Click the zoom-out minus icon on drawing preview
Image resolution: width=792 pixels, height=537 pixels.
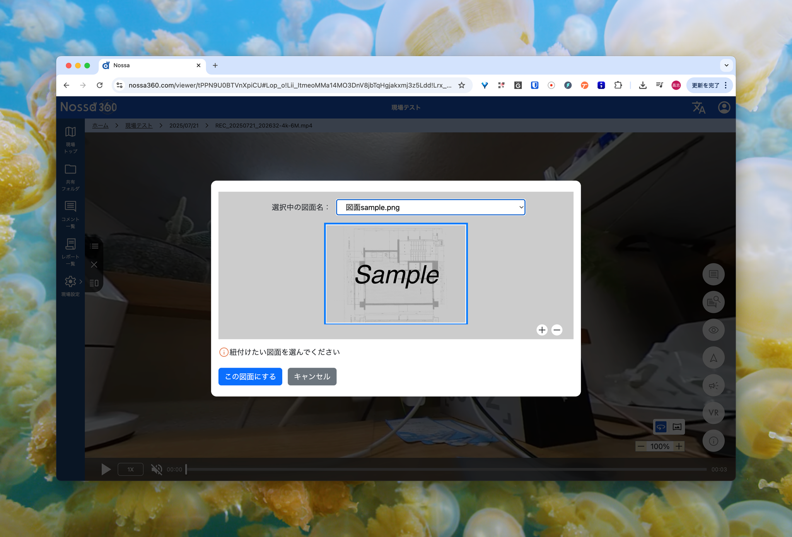(x=557, y=330)
